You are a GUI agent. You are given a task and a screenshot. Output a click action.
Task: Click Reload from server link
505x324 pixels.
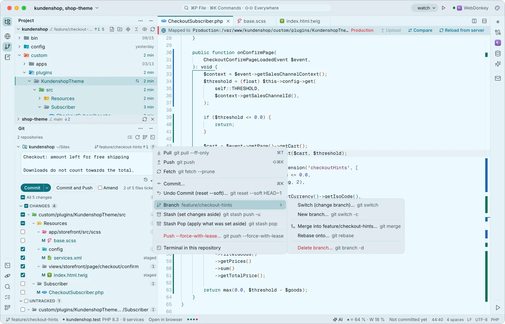point(461,30)
